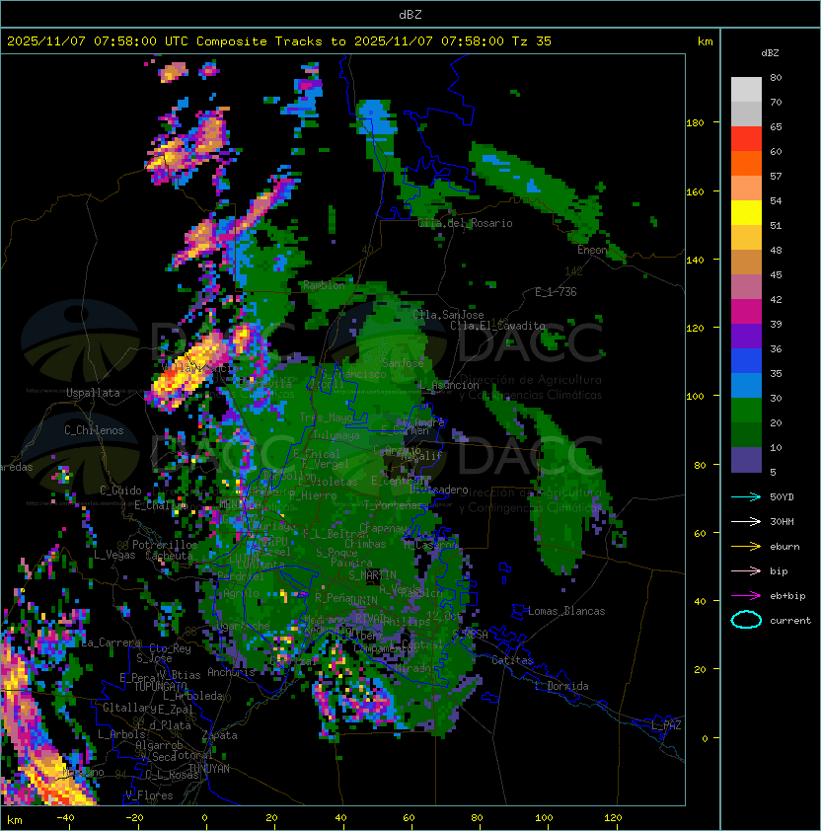
Task: Select the orange 57-60 dBZ swatch
Action: (x=746, y=163)
